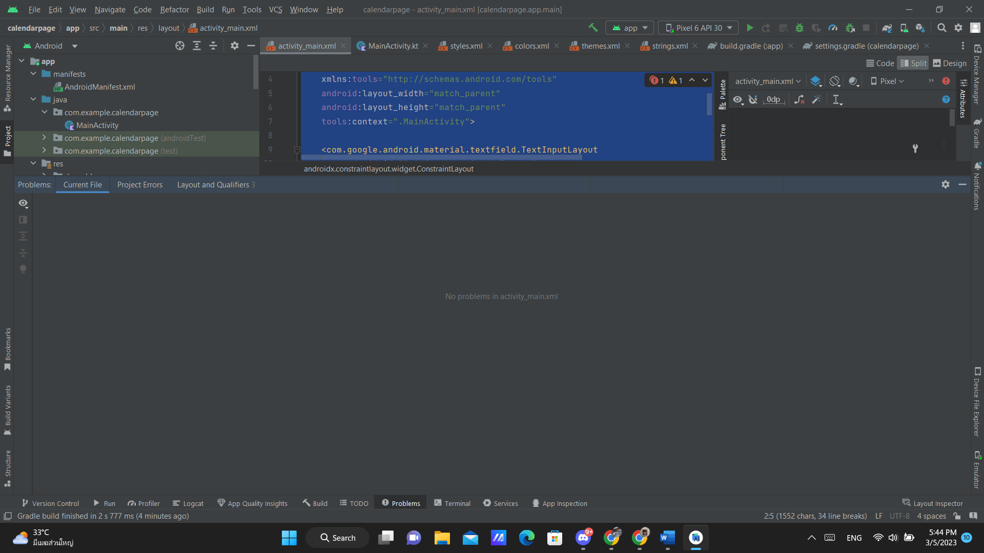Show Layout and Qualifiers problems

[213, 184]
